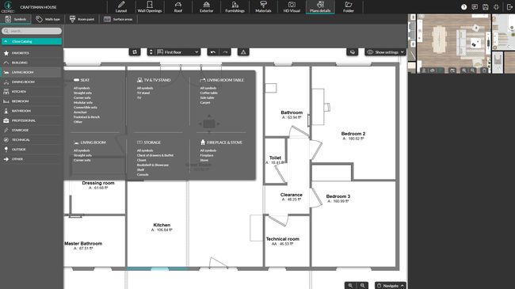
Task: Open the Favorites category
Action: click(x=32, y=53)
